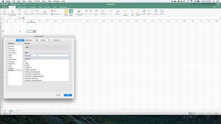Open Spotlight search in menu bar
Image resolution: width=221 pixels, height=124 pixels.
(214, 1)
